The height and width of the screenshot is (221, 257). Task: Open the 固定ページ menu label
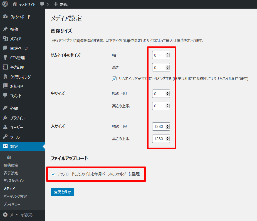[x=19, y=48]
